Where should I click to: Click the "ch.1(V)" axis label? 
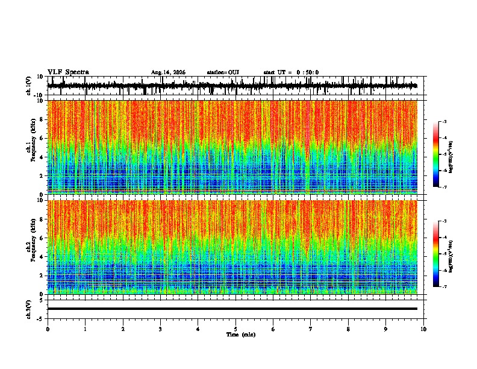click(x=29, y=86)
